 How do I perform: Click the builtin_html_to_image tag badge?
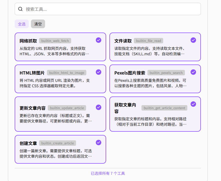click(x=67, y=73)
